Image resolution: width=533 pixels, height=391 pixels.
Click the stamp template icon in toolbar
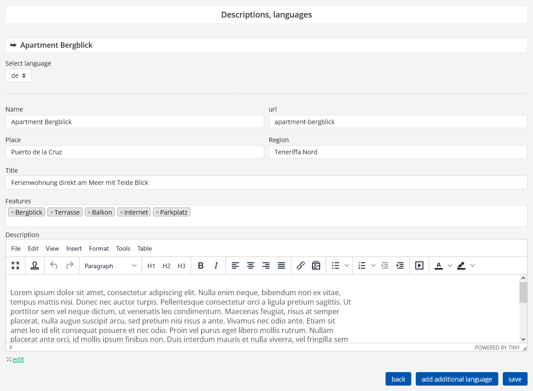pos(35,265)
